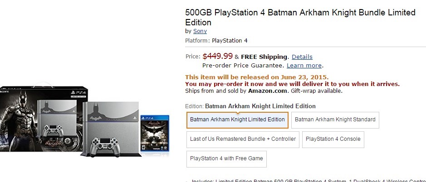Pick the PlayStation 4 Console edition

(x=333, y=139)
